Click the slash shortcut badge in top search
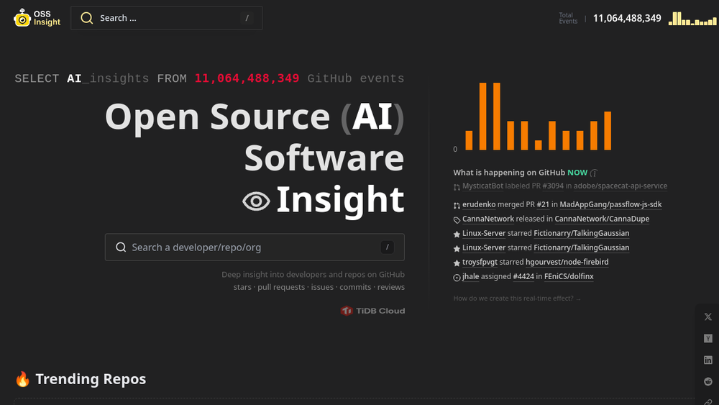This screenshot has width=719, height=405. coord(247,18)
